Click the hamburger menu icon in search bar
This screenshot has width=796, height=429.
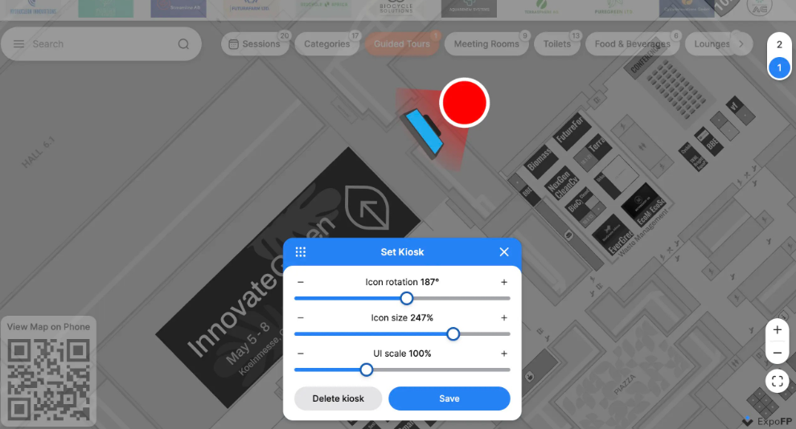18,44
